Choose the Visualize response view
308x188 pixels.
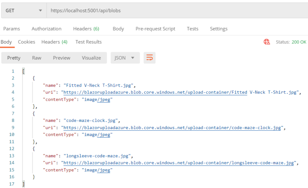coord(91,58)
